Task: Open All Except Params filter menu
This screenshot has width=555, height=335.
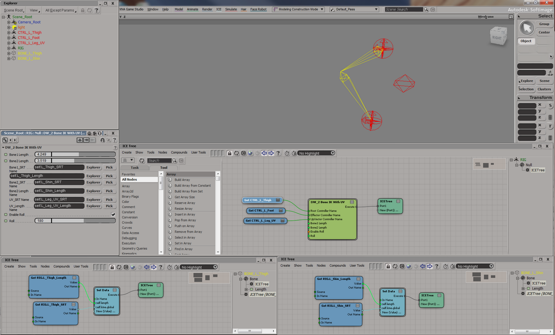Action: coord(60,10)
